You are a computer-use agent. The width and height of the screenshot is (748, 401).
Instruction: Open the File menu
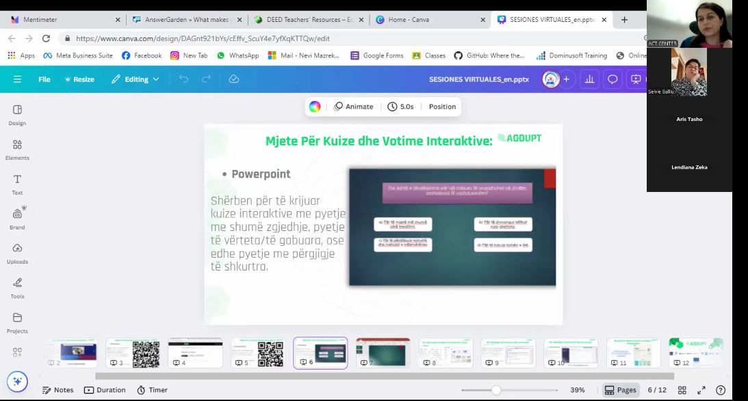click(44, 79)
